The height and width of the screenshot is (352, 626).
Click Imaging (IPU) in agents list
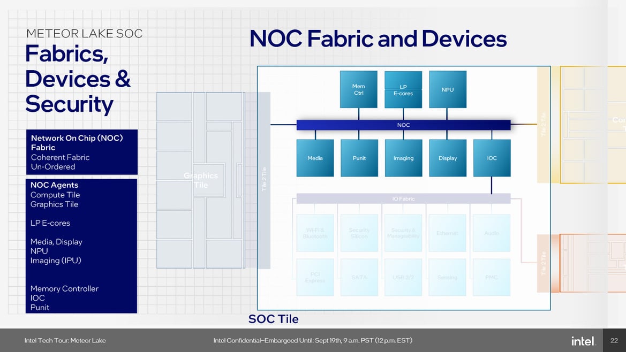pos(56,261)
